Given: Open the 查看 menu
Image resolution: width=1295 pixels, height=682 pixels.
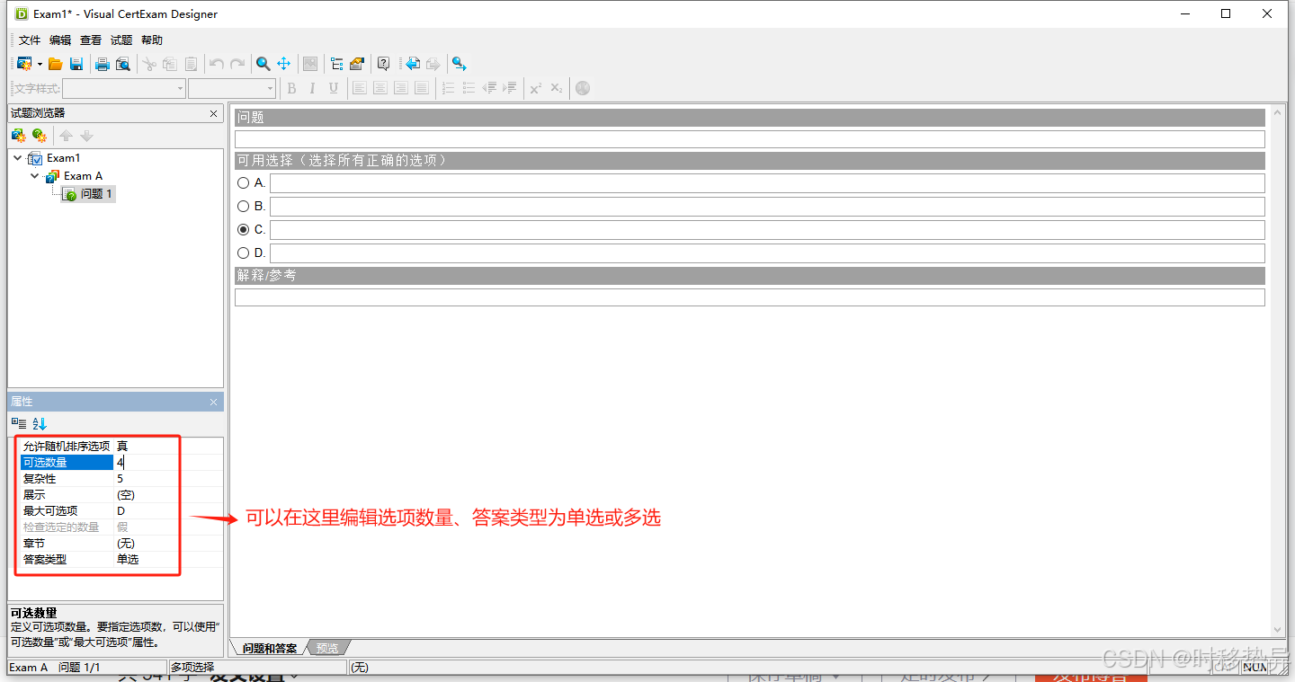Looking at the screenshot, I should 91,40.
